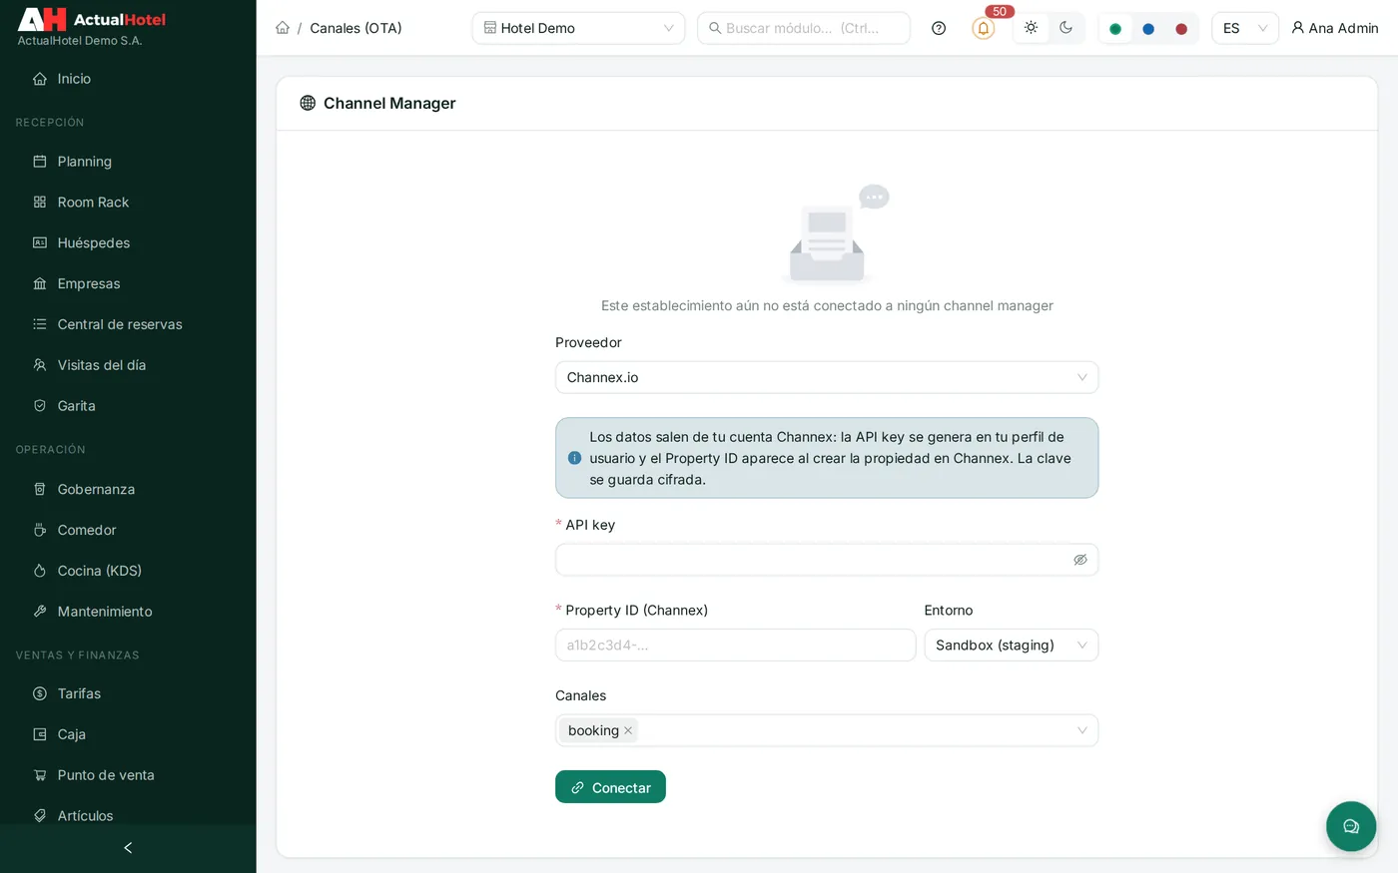1398x873 pixels.
Task: Open the Proveedor Channex.io dropdown
Action: pyautogui.click(x=827, y=377)
